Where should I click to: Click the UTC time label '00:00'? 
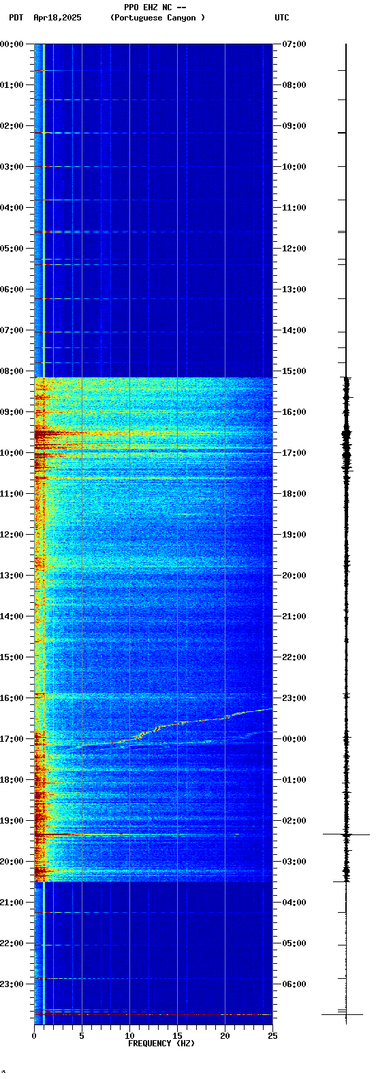294,739
